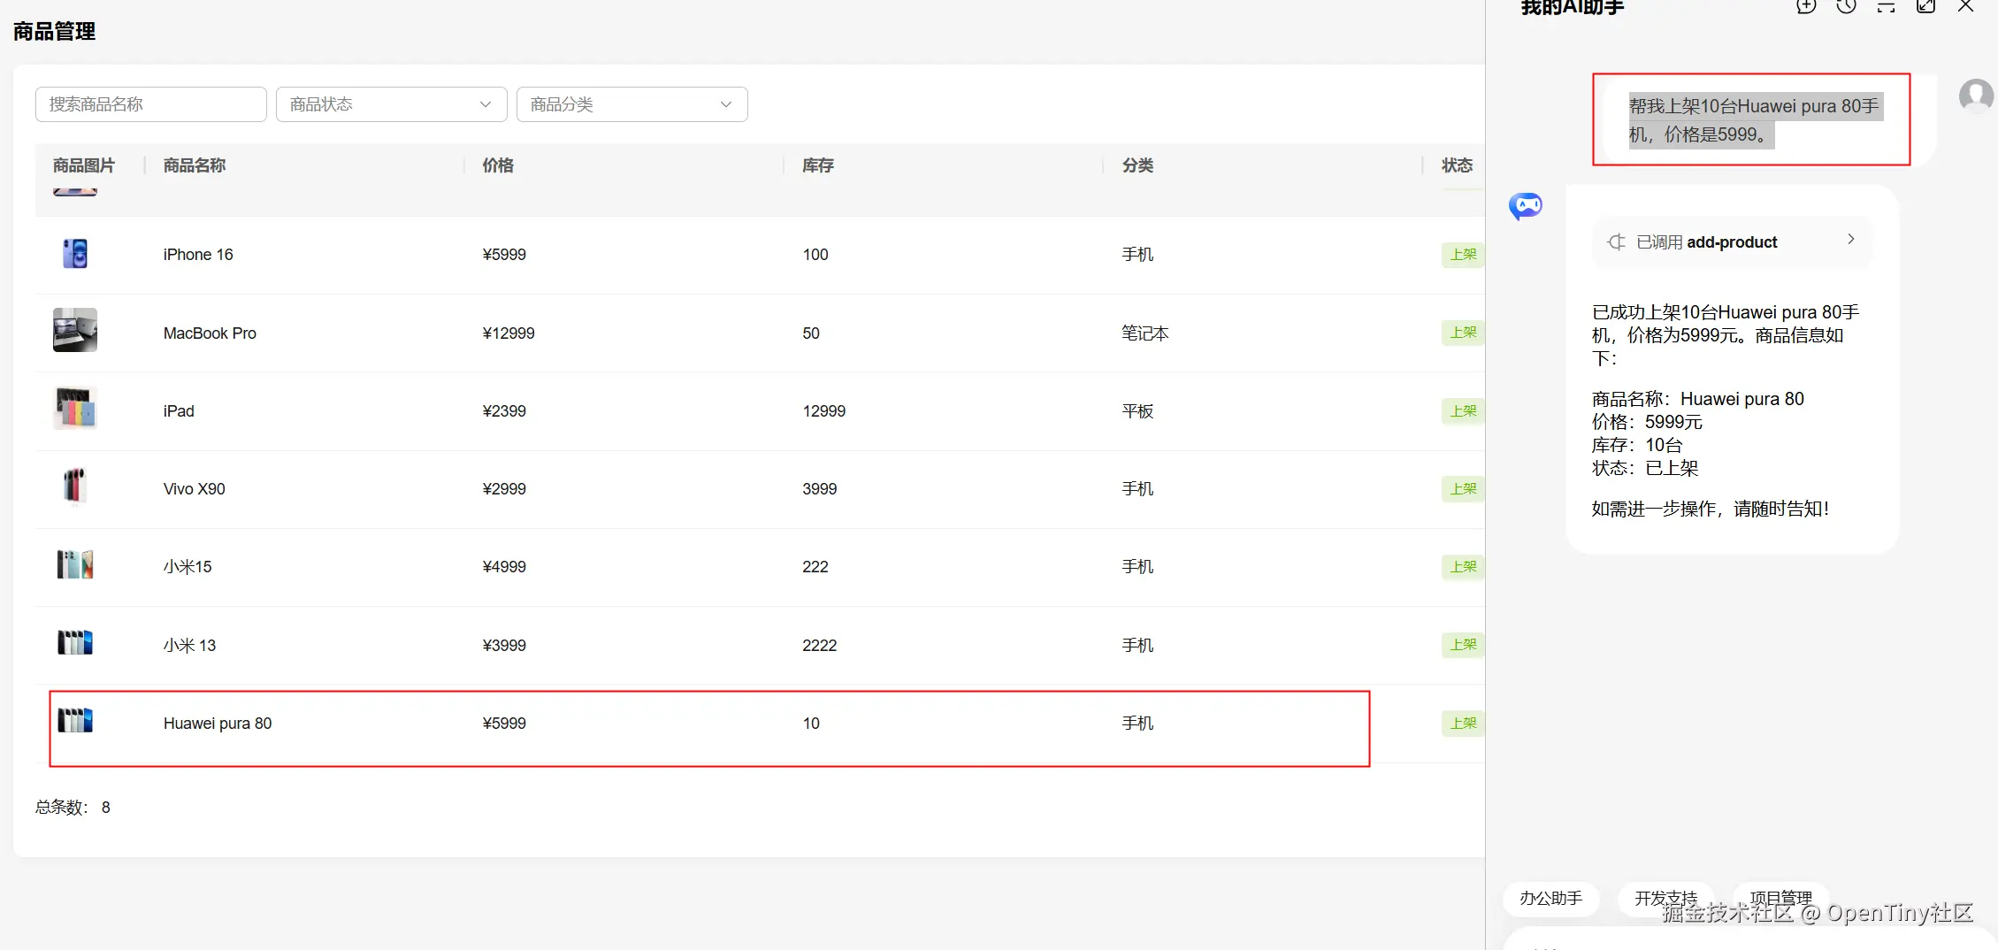This screenshot has height=950, width=1998.
Task: Select the 办公助手 tab
Action: (1550, 899)
